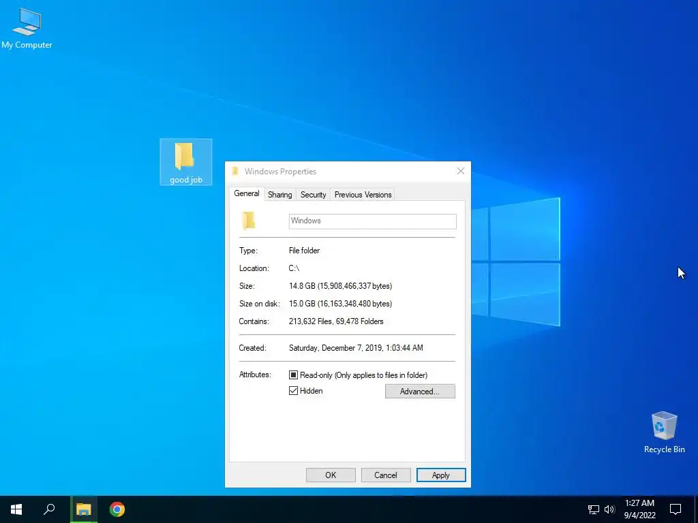Open the Windows Start menu
698x523 pixels.
[16, 509]
